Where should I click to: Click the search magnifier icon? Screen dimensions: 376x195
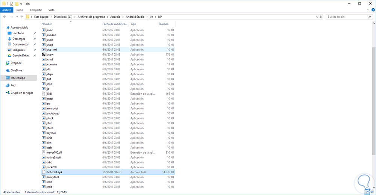click(x=370, y=17)
